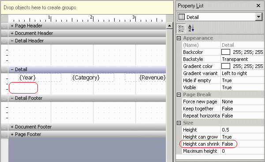The image size is (265, 162).
Task: Change the Backstyle value Transparent
Action: pyautogui.click(x=242, y=59)
